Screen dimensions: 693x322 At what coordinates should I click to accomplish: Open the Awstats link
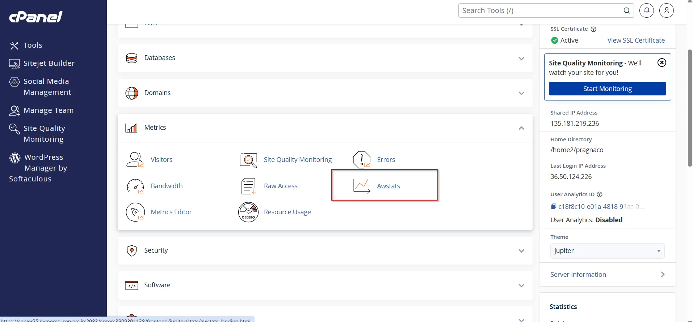[x=388, y=186]
